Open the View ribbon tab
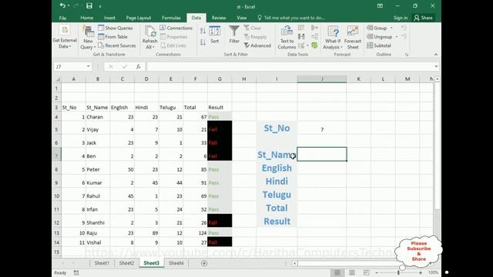493x277 pixels. pos(241,18)
